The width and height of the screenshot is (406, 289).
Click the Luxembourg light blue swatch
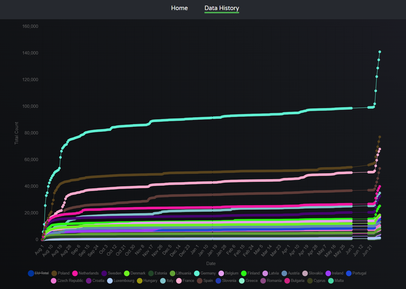(x=110, y=281)
